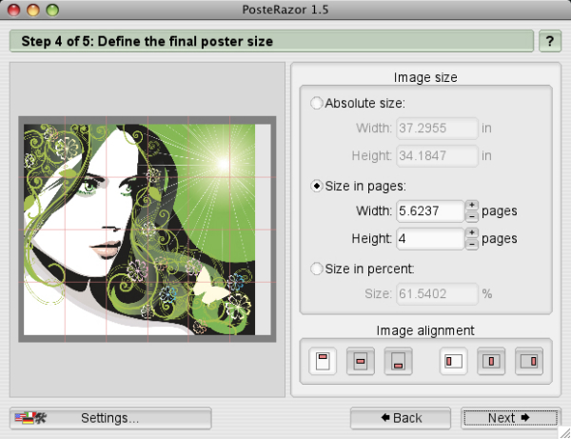This screenshot has height=439, width=571.
Task: Click the pages Width field 5.6237
Action: point(430,211)
